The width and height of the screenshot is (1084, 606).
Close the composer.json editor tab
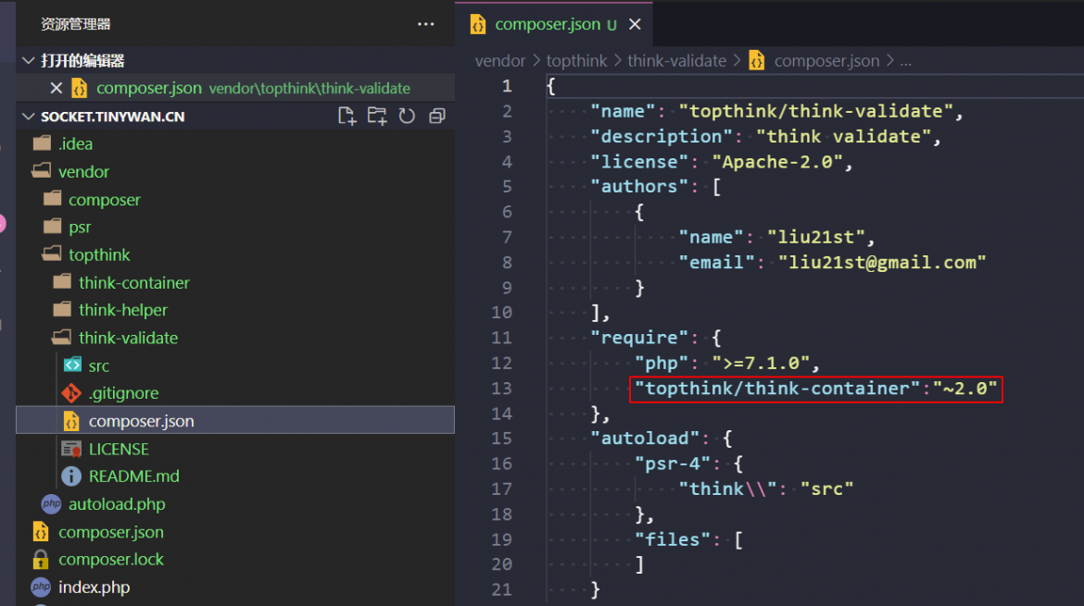click(635, 24)
